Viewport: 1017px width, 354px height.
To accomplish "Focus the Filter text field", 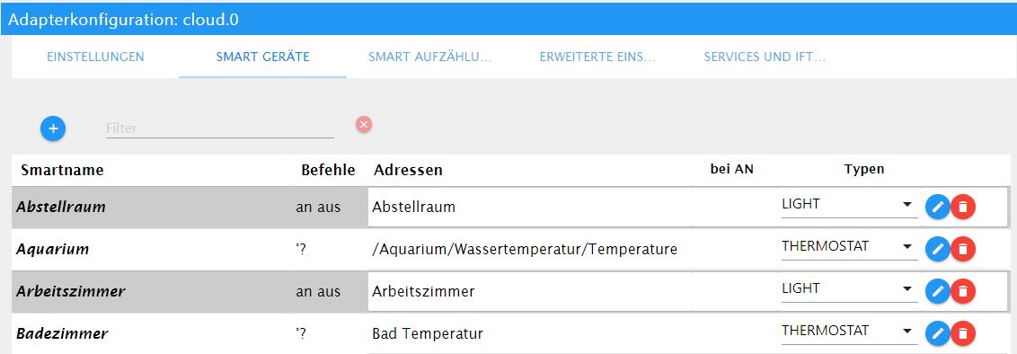I will click(x=220, y=128).
